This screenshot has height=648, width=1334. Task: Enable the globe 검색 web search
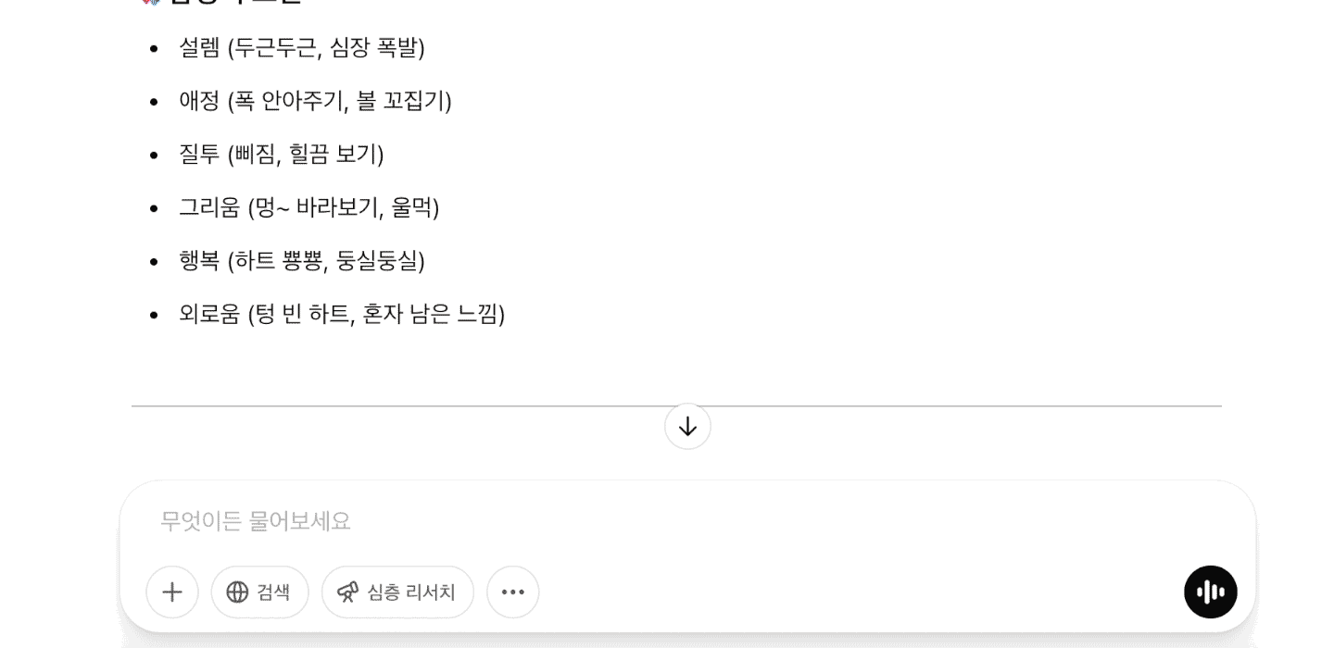[259, 592]
